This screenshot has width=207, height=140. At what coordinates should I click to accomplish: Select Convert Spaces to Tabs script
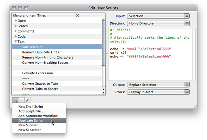pyautogui.click(x=40, y=84)
